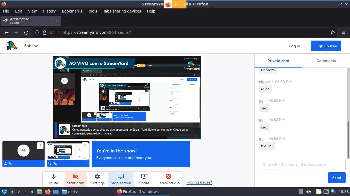
Task: Select the 7u screen-share thumbnail
Action: 68,154
